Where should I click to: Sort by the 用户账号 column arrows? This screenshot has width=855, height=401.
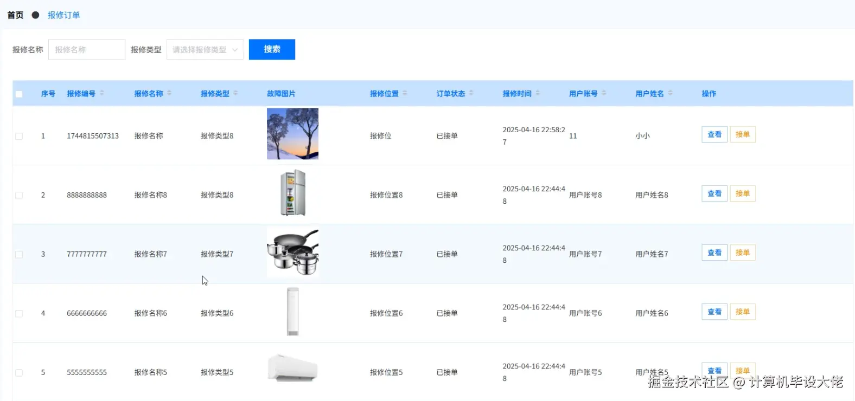click(604, 93)
